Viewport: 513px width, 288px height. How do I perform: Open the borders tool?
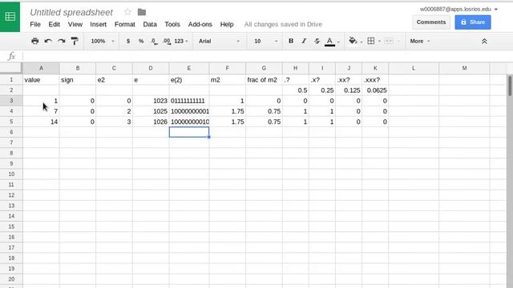pos(371,41)
